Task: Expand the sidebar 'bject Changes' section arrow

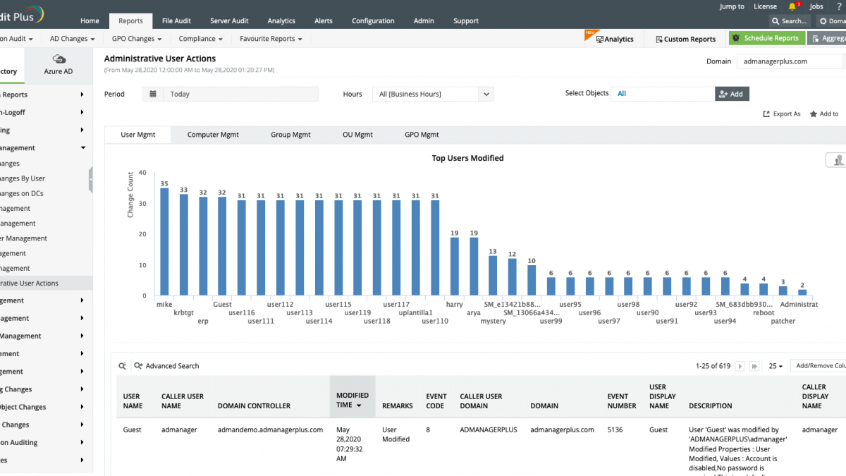Action: [82, 407]
